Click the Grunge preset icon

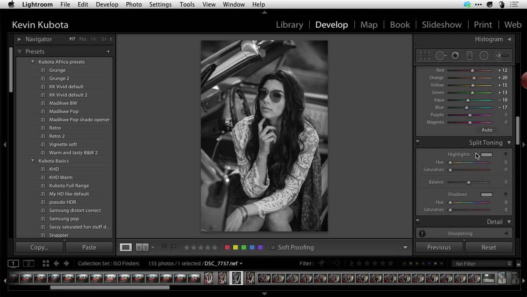click(x=43, y=70)
